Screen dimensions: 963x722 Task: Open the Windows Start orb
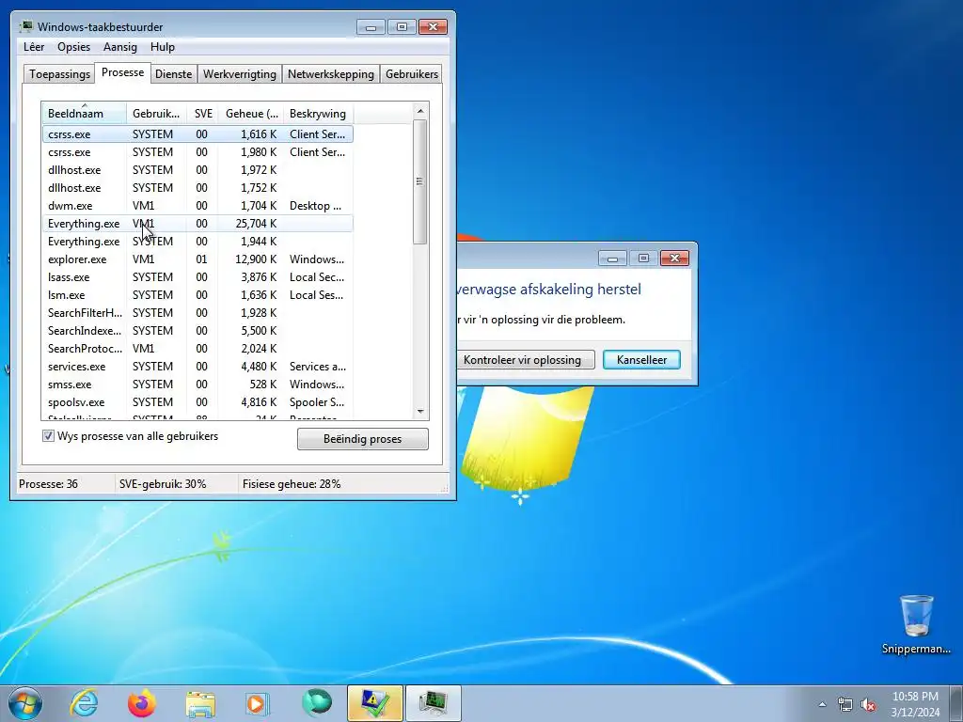(x=25, y=703)
